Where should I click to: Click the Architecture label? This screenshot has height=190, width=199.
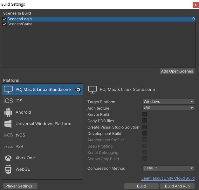tap(98, 108)
